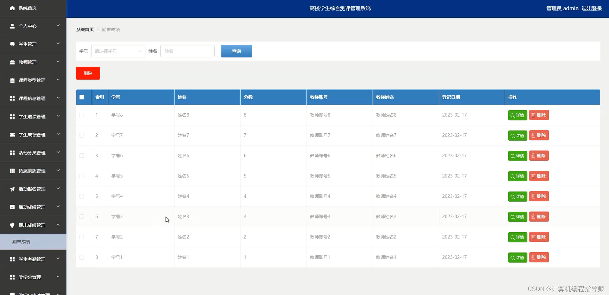
Task: Click the grid icon for 活动分类管理
Action: pos(12,153)
